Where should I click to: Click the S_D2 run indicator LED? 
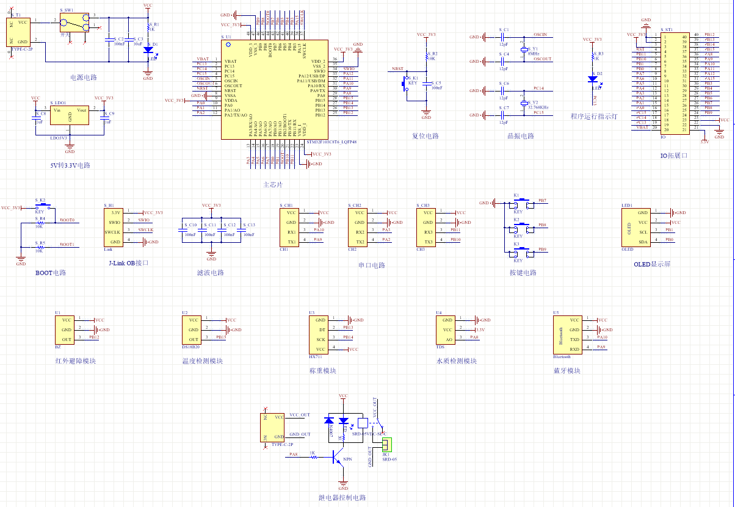(x=592, y=79)
